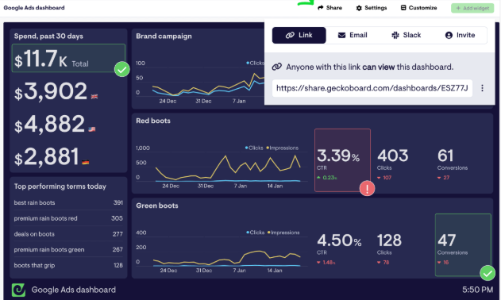Click the Google Ads dashboard footer title
The height and width of the screenshot is (300, 501).
[x=74, y=290]
